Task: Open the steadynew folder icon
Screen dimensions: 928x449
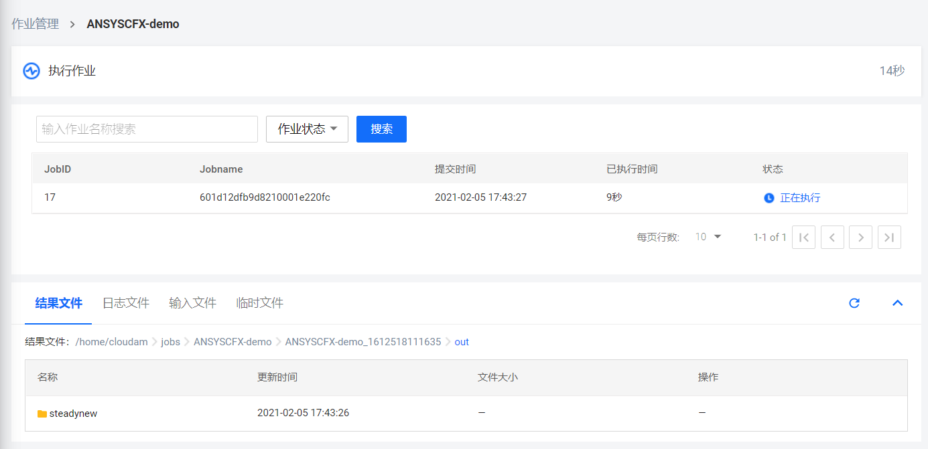Action: coord(42,414)
